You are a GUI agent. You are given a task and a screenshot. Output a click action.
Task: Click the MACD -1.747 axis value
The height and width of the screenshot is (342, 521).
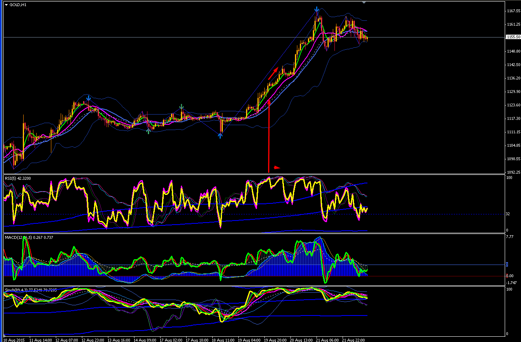click(x=511, y=282)
